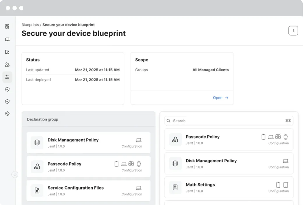Click the Blueprints breadcrumb link
303x205 pixels.
pos(30,25)
